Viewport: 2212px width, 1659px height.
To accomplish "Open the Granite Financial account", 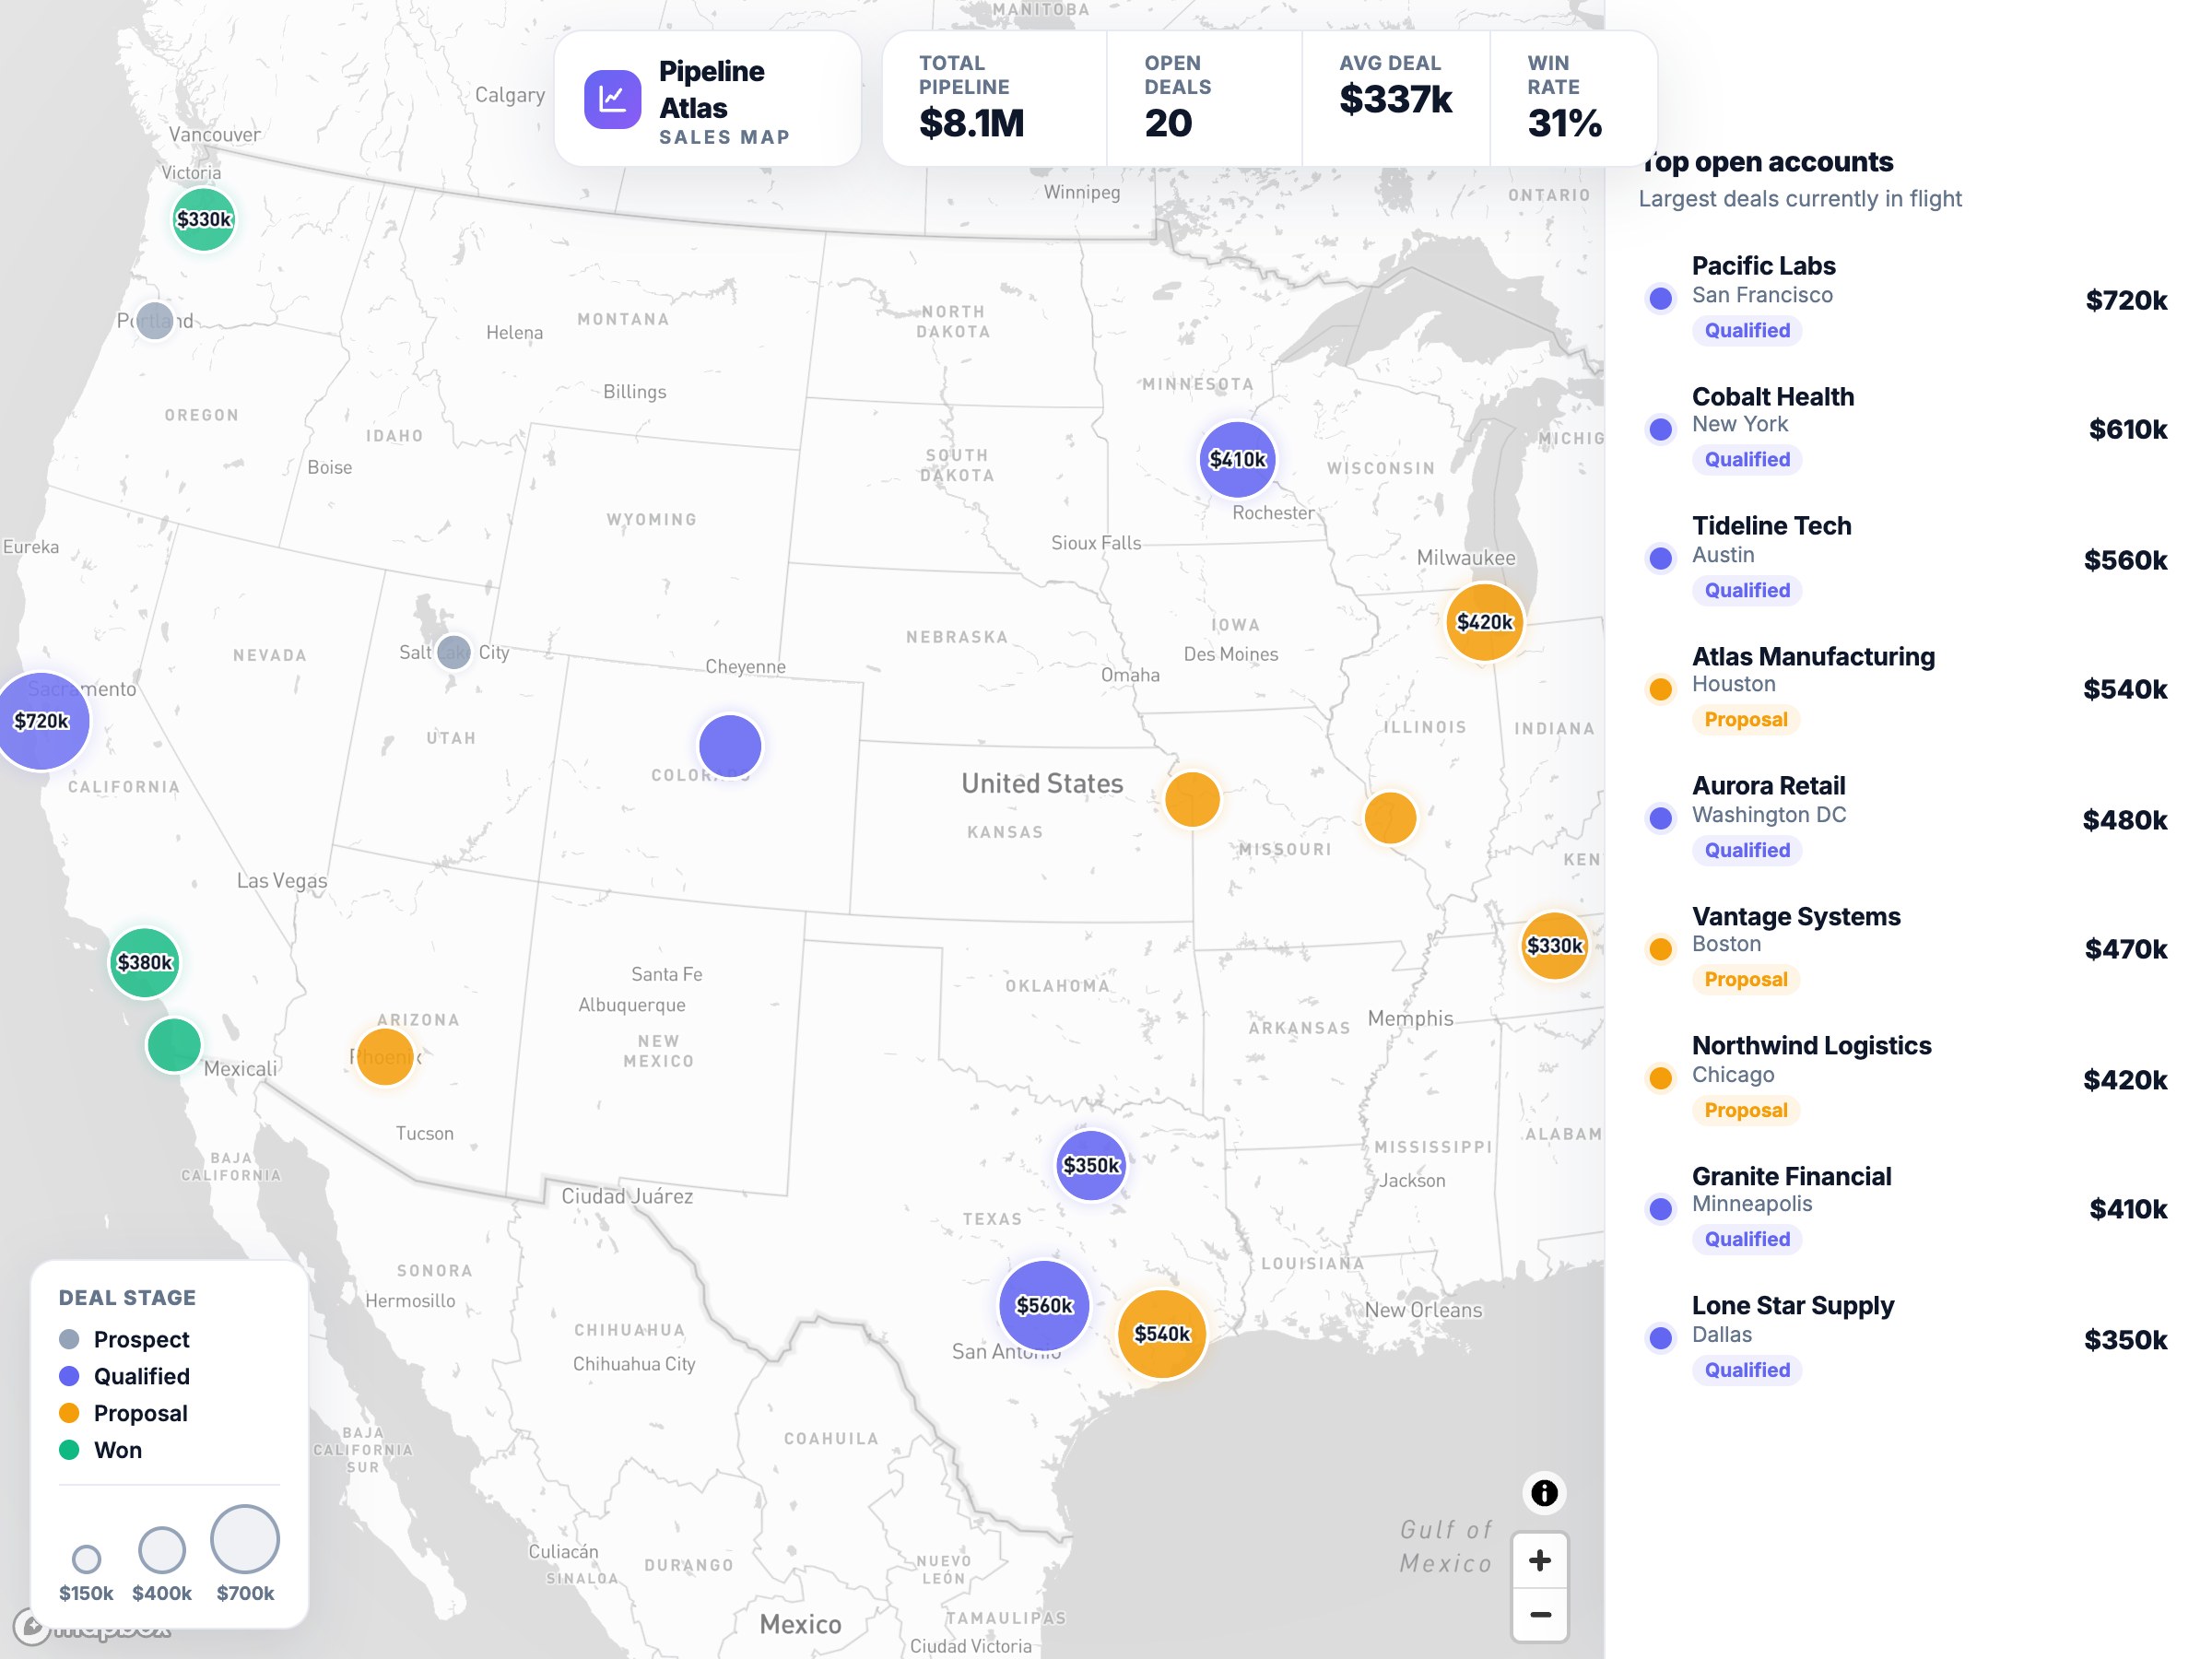I will click(1906, 1208).
